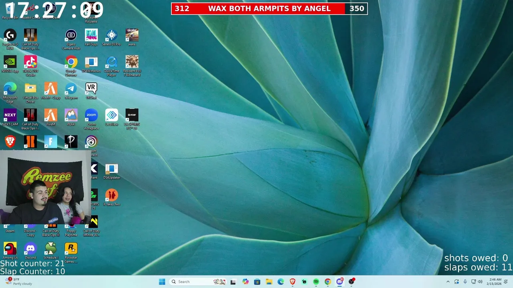
Task: Open the volume control in tray
Action: (x=480, y=282)
